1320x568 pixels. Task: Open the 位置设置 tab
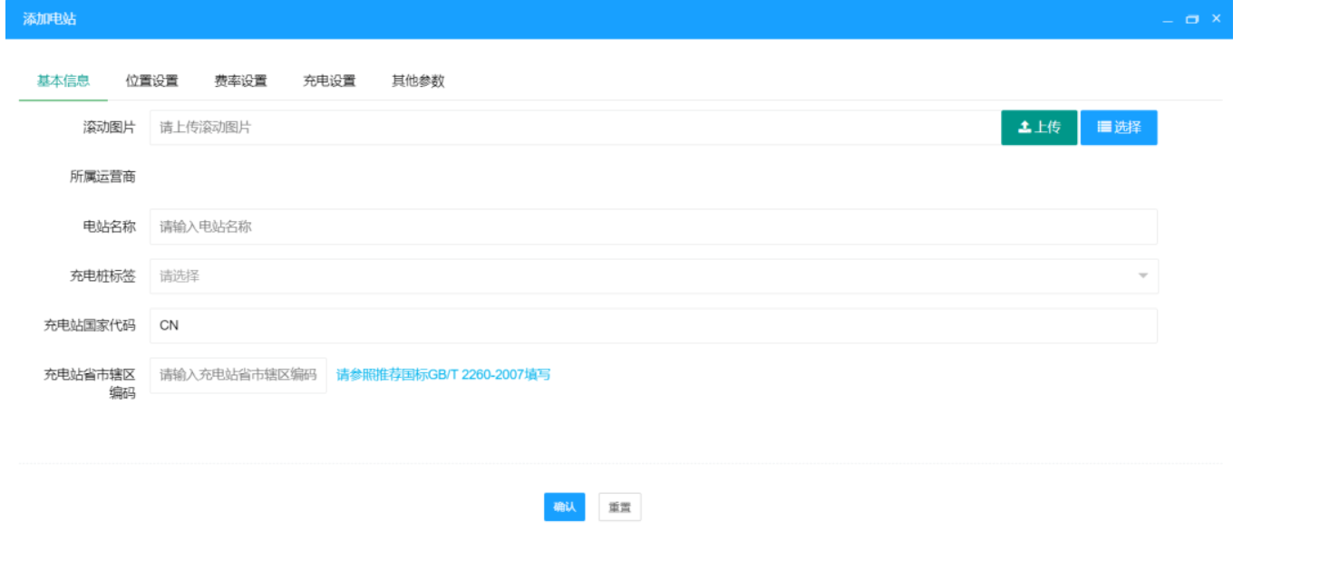[x=151, y=81]
